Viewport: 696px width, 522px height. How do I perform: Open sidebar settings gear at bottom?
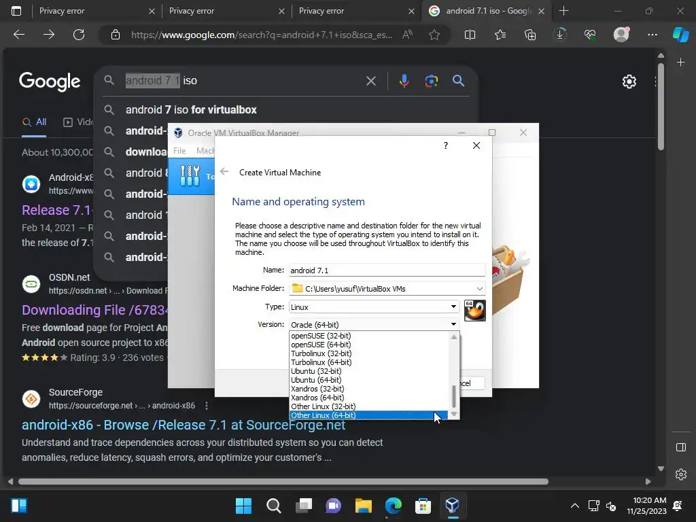[x=681, y=474]
